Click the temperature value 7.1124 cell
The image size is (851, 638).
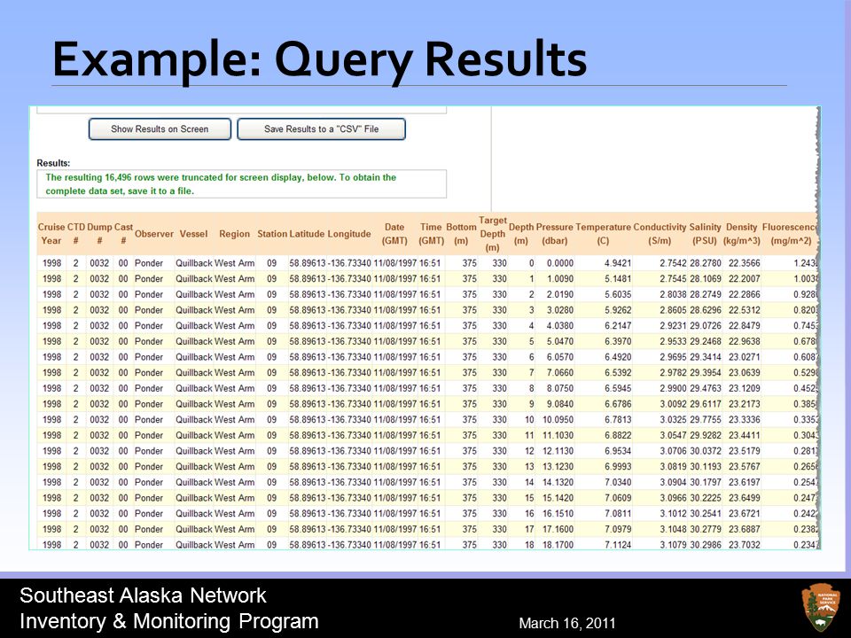click(x=618, y=545)
